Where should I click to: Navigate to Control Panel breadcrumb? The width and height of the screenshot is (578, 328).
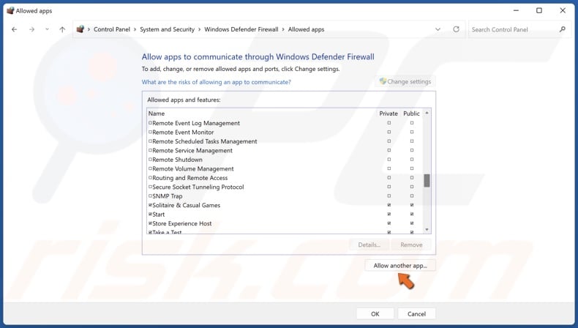click(112, 29)
